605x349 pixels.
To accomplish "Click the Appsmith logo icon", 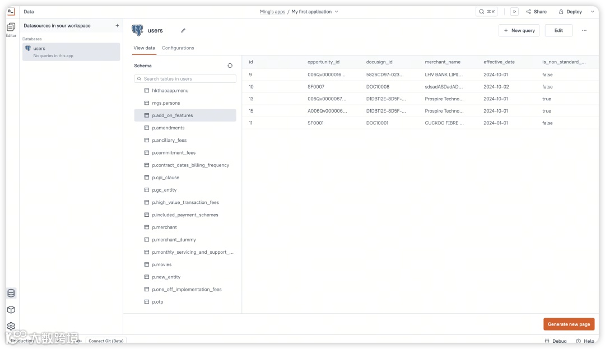I will (x=11, y=12).
